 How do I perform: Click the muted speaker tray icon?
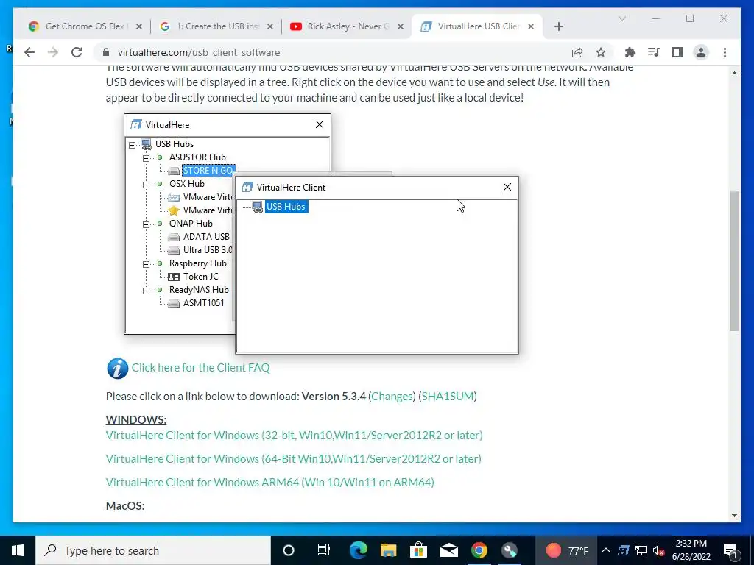coord(659,550)
